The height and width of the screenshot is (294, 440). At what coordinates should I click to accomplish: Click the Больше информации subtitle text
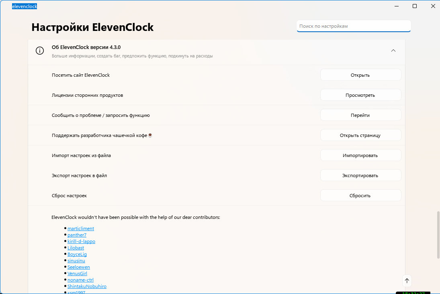click(132, 56)
